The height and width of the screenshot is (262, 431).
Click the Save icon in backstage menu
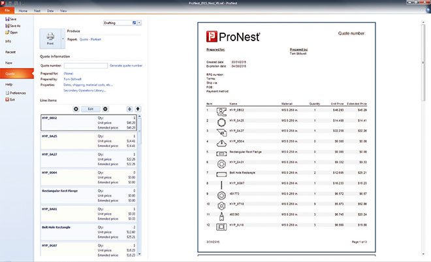(x=7, y=20)
